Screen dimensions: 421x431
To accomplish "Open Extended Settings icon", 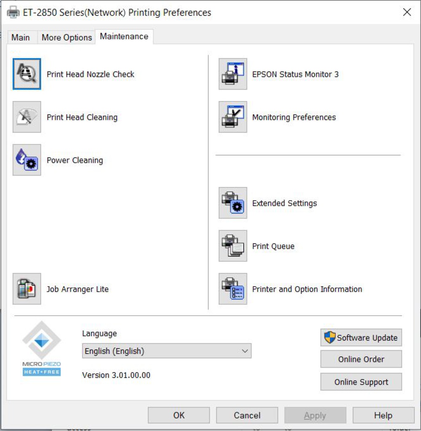I will tap(233, 203).
